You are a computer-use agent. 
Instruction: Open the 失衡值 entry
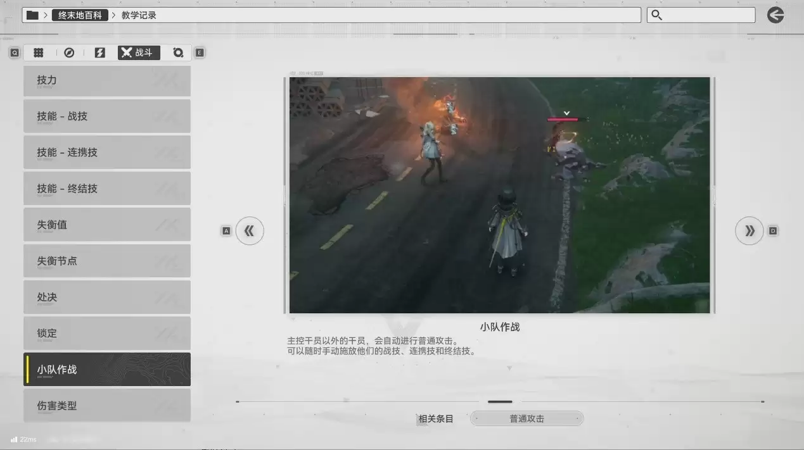(106, 225)
